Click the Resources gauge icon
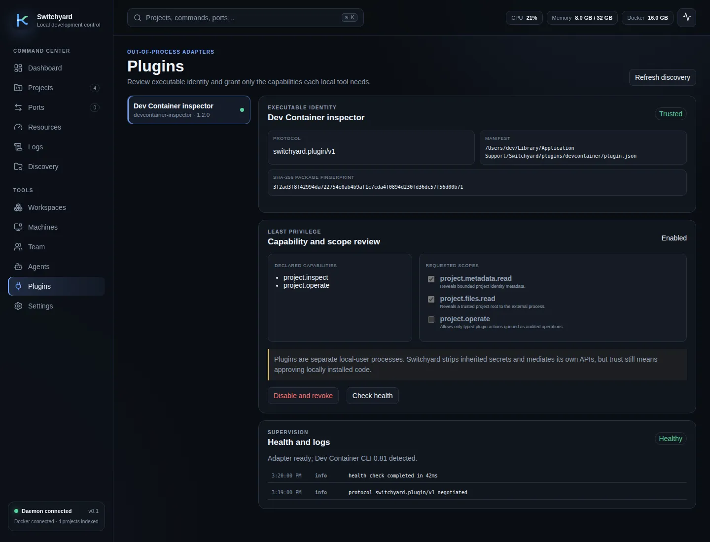This screenshot has height=542, width=710. 18,127
